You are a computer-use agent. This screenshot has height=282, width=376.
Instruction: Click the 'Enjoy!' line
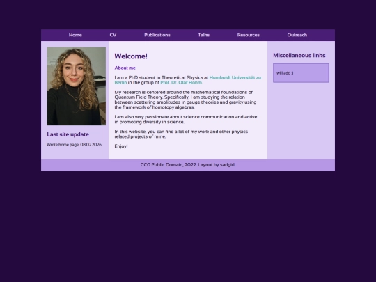click(121, 146)
